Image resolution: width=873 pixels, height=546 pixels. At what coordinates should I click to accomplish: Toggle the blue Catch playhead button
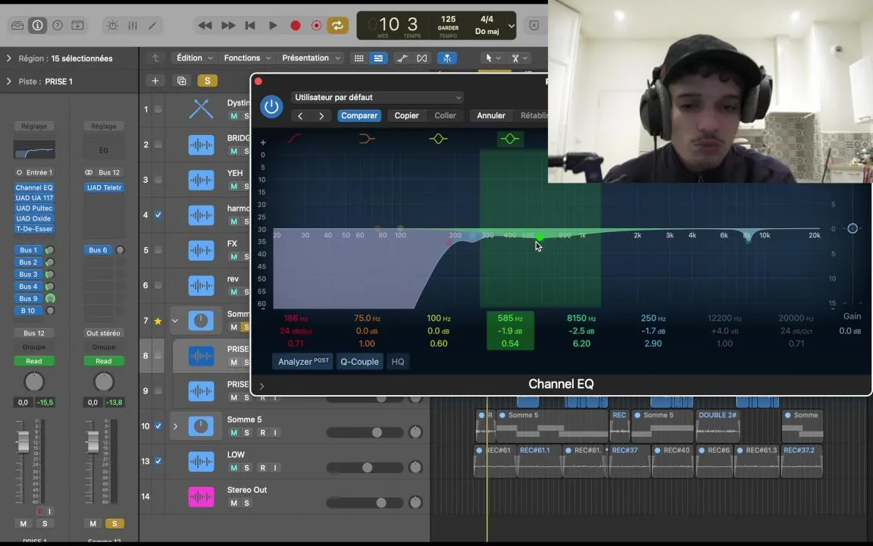click(446, 58)
